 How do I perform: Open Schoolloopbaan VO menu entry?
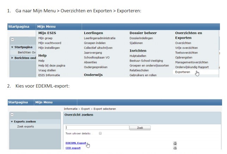pyautogui.click(x=97, y=58)
